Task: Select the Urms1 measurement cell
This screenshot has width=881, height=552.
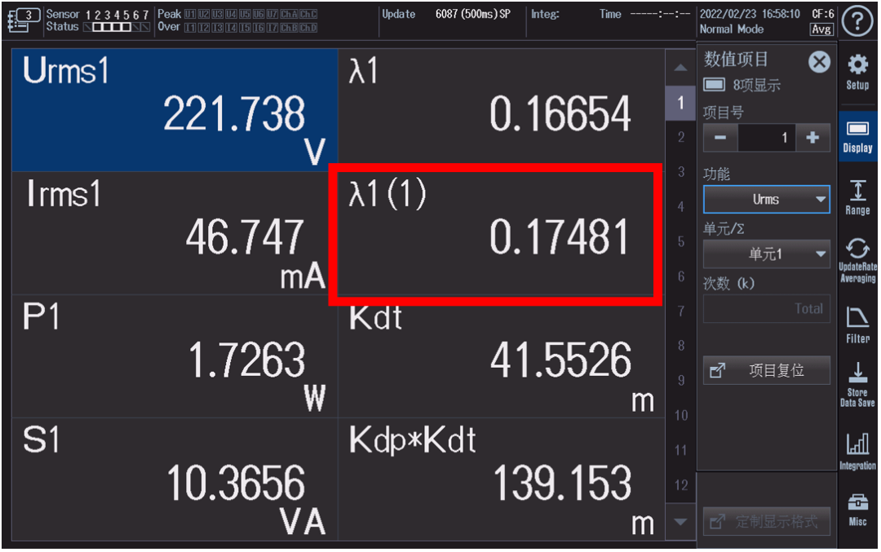Action: (175, 110)
